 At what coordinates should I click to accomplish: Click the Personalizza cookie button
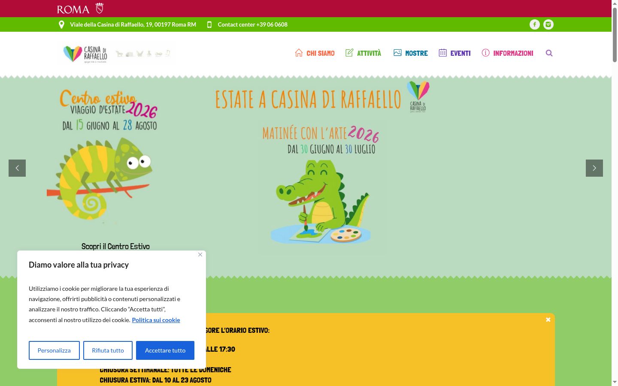pos(54,350)
